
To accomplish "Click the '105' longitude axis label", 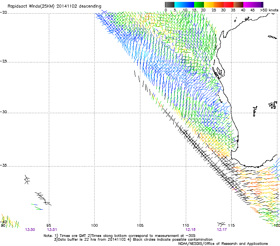I will [x=140, y=226].
